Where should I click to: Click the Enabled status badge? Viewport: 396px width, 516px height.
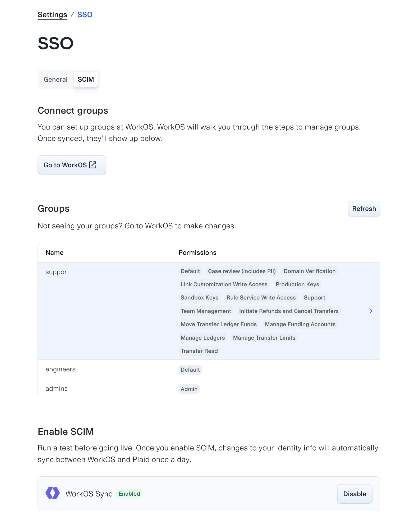(129, 494)
